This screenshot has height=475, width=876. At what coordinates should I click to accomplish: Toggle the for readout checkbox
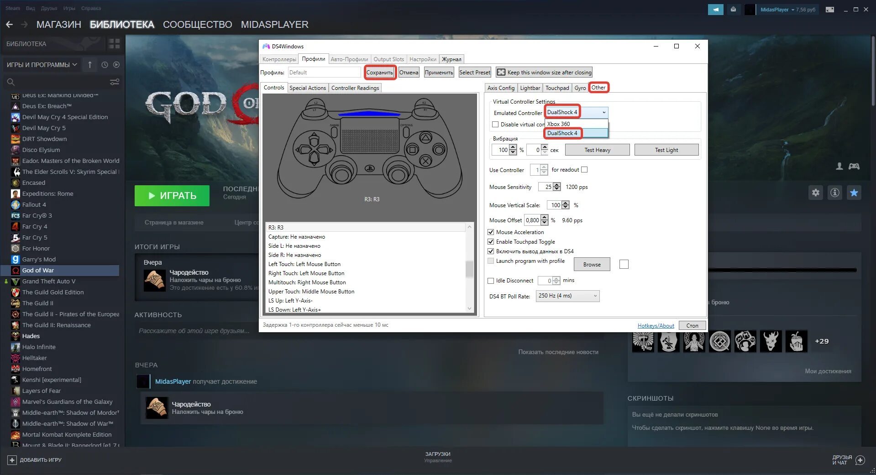coord(584,170)
